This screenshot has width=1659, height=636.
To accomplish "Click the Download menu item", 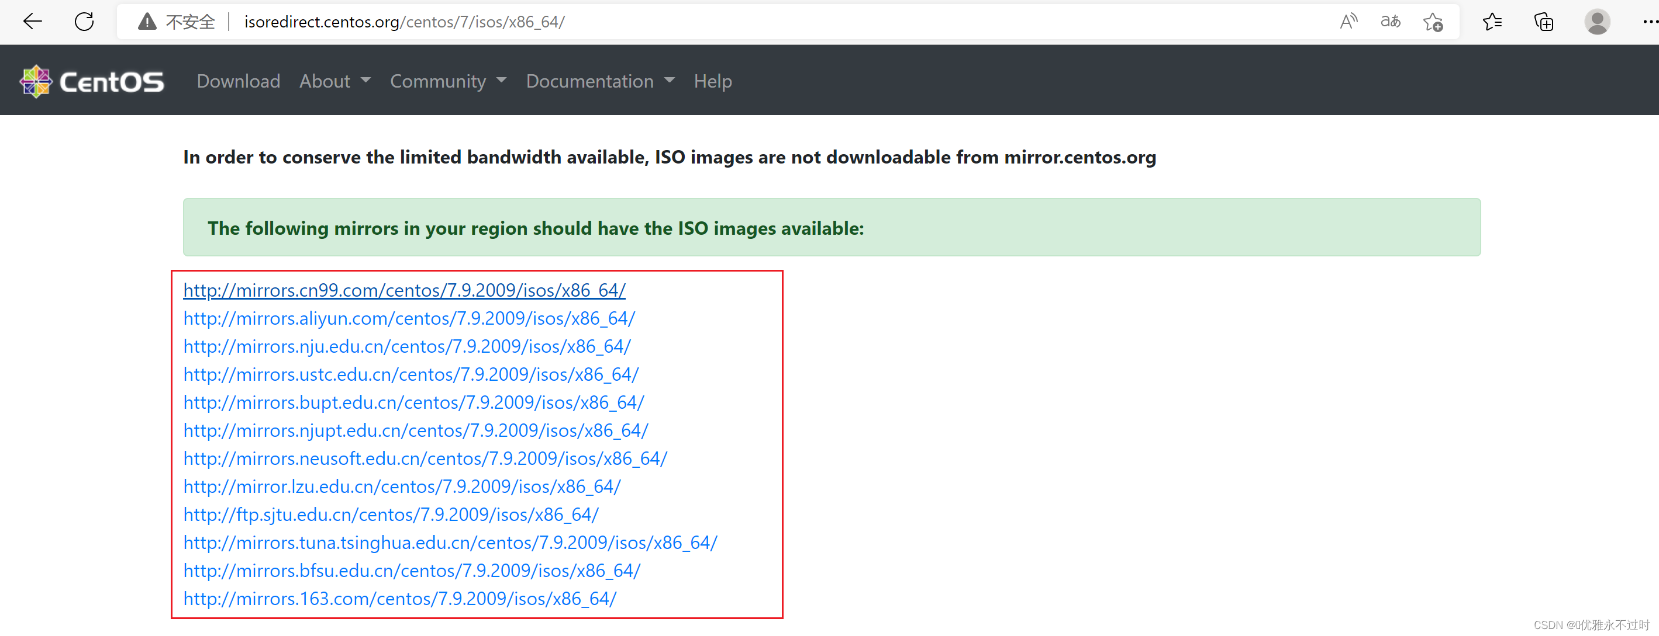I will 238,80.
